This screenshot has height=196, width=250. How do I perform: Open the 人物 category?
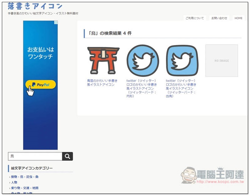click(14, 182)
